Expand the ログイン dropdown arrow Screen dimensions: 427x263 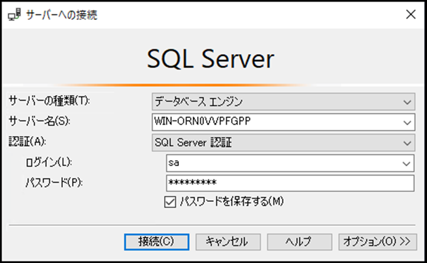click(x=406, y=164)
